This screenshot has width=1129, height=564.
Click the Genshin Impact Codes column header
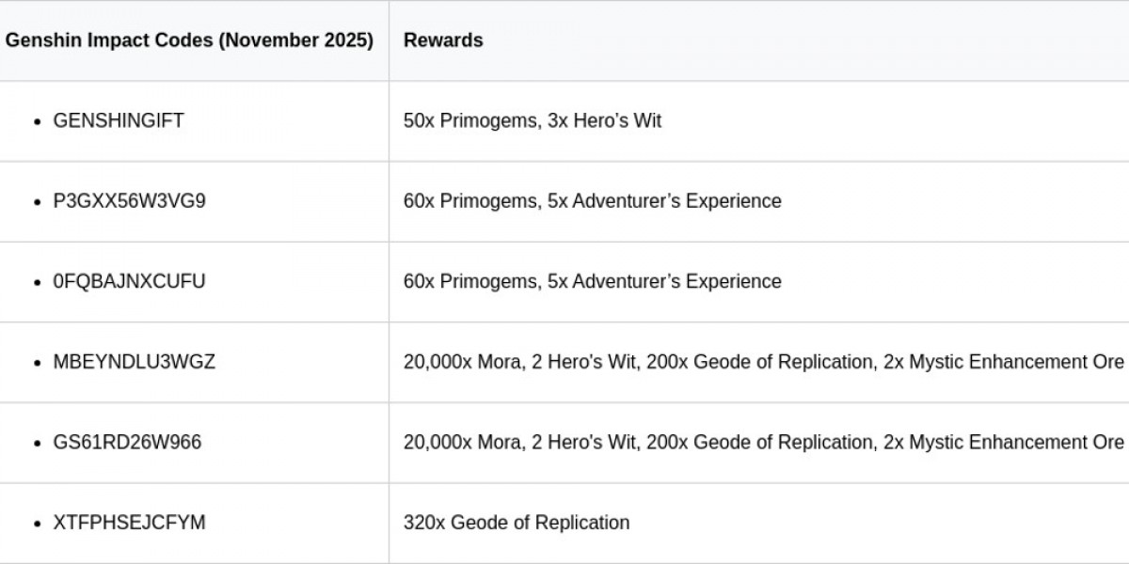pos(189,40)
